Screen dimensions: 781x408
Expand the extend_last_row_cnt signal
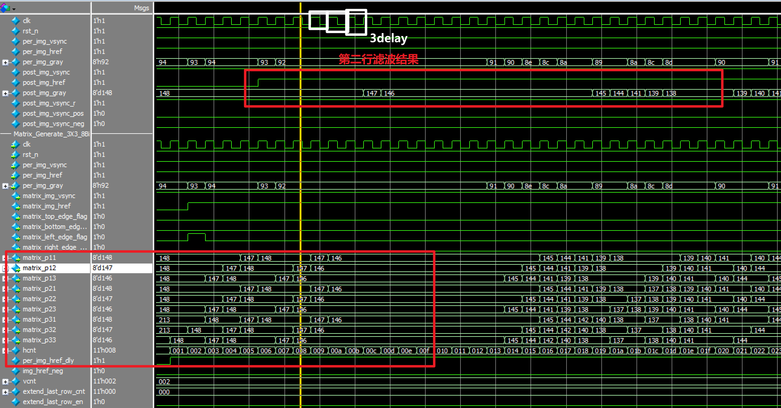pyautogui.click(x=5, y=392)
